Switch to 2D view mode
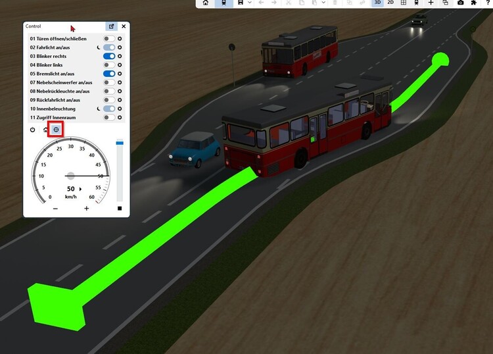The height and width of the screenshot is (354, 493). tap(390, 3)
